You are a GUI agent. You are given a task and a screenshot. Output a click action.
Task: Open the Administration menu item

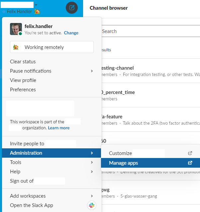pyautogui.click(x=51, y=153)
